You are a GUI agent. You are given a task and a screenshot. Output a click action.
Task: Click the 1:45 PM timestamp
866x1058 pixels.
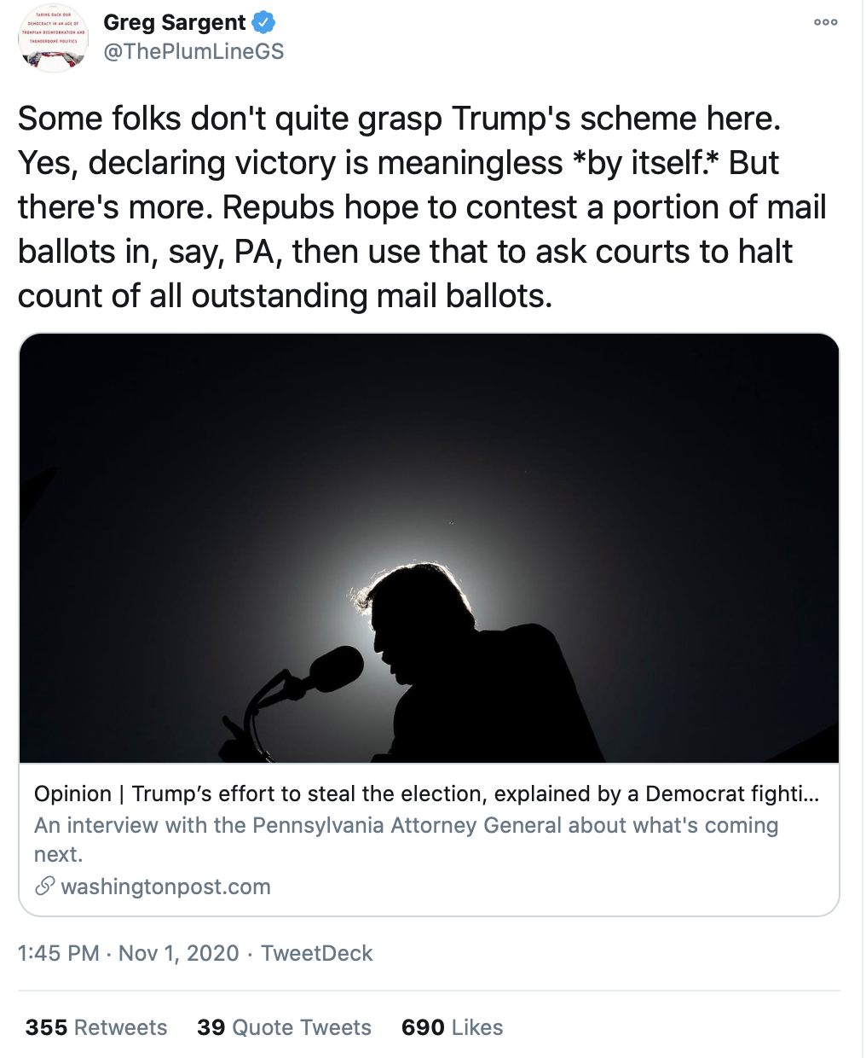pos(58,953)
